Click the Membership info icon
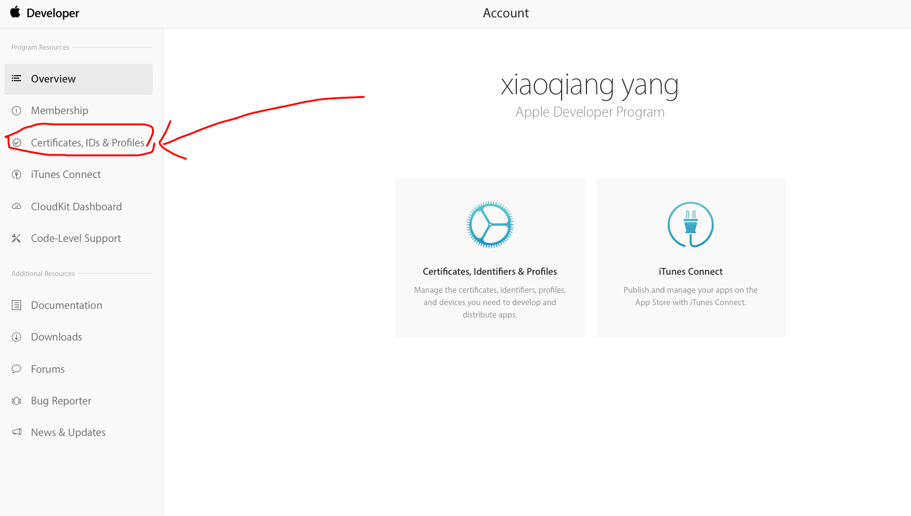The height and width of the screenshot is (516, 911). tap(17, 110)
